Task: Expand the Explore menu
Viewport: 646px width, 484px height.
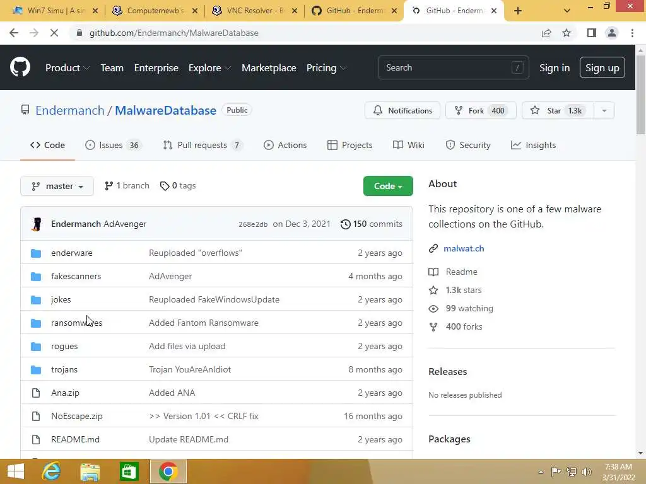Action: pyautogui.click(x=209, y=68)
